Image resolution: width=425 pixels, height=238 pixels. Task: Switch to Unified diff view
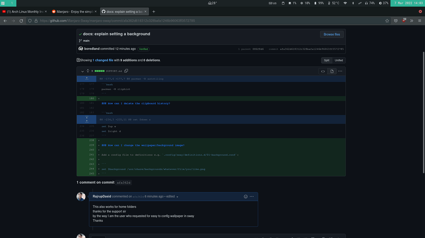339,60
